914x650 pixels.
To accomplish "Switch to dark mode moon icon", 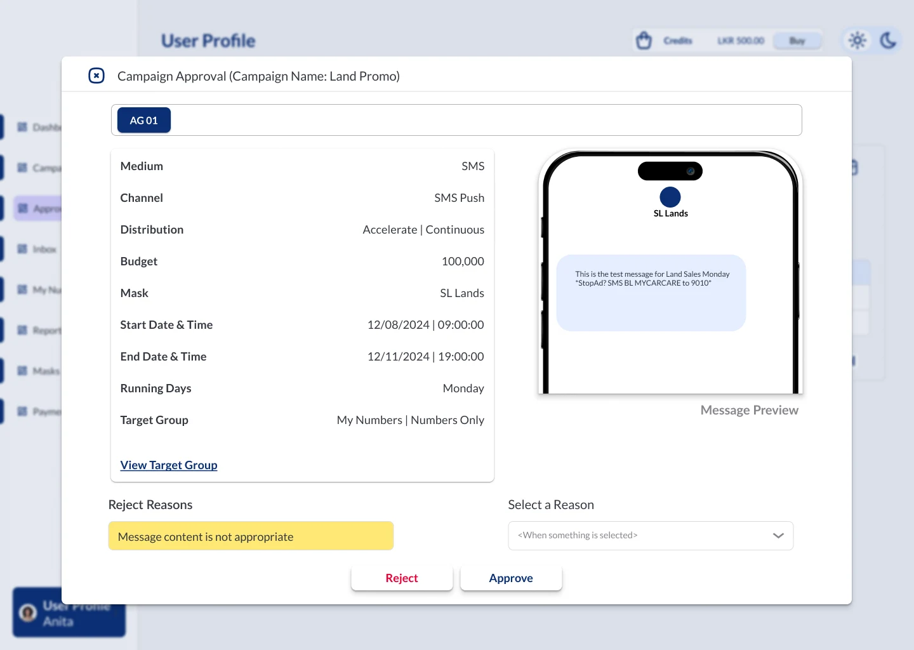I will click(888, 41).
